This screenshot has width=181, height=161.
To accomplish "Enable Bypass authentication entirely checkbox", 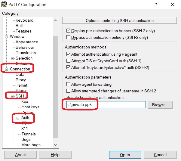I will [x=68, y=37].
